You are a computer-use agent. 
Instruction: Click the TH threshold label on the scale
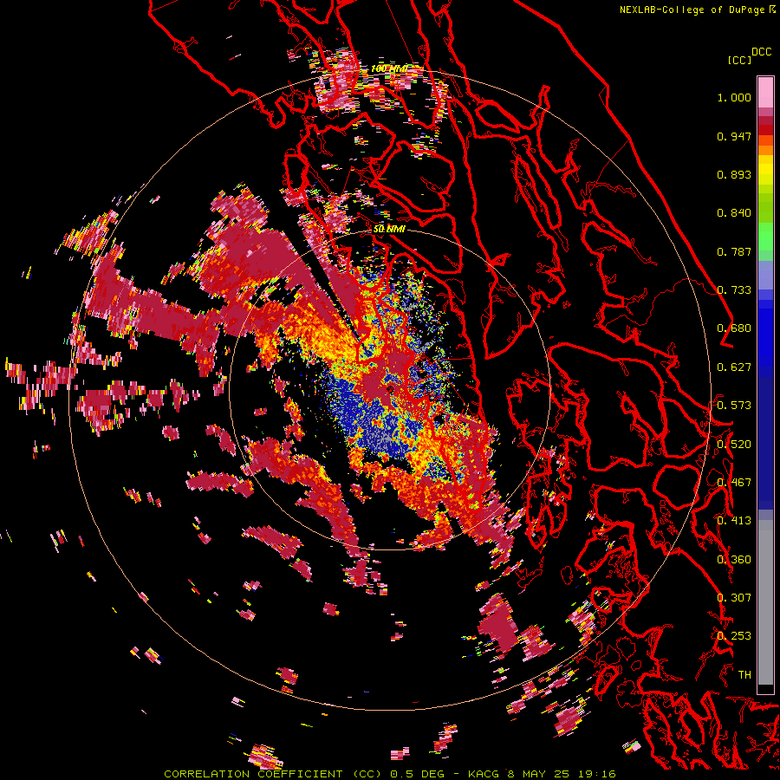click(744, 675)
